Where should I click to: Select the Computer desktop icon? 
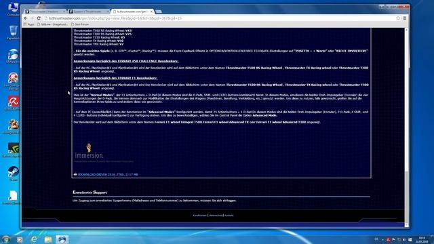tap(13, 9)
